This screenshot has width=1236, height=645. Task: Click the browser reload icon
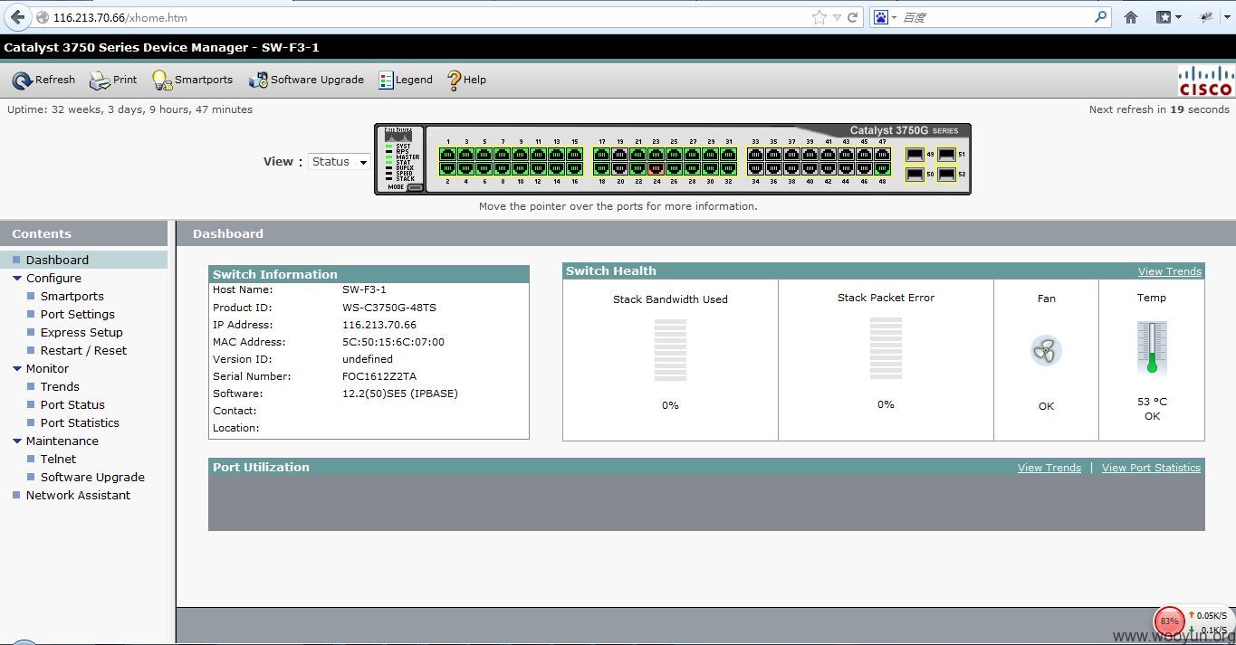coord(853,17)
